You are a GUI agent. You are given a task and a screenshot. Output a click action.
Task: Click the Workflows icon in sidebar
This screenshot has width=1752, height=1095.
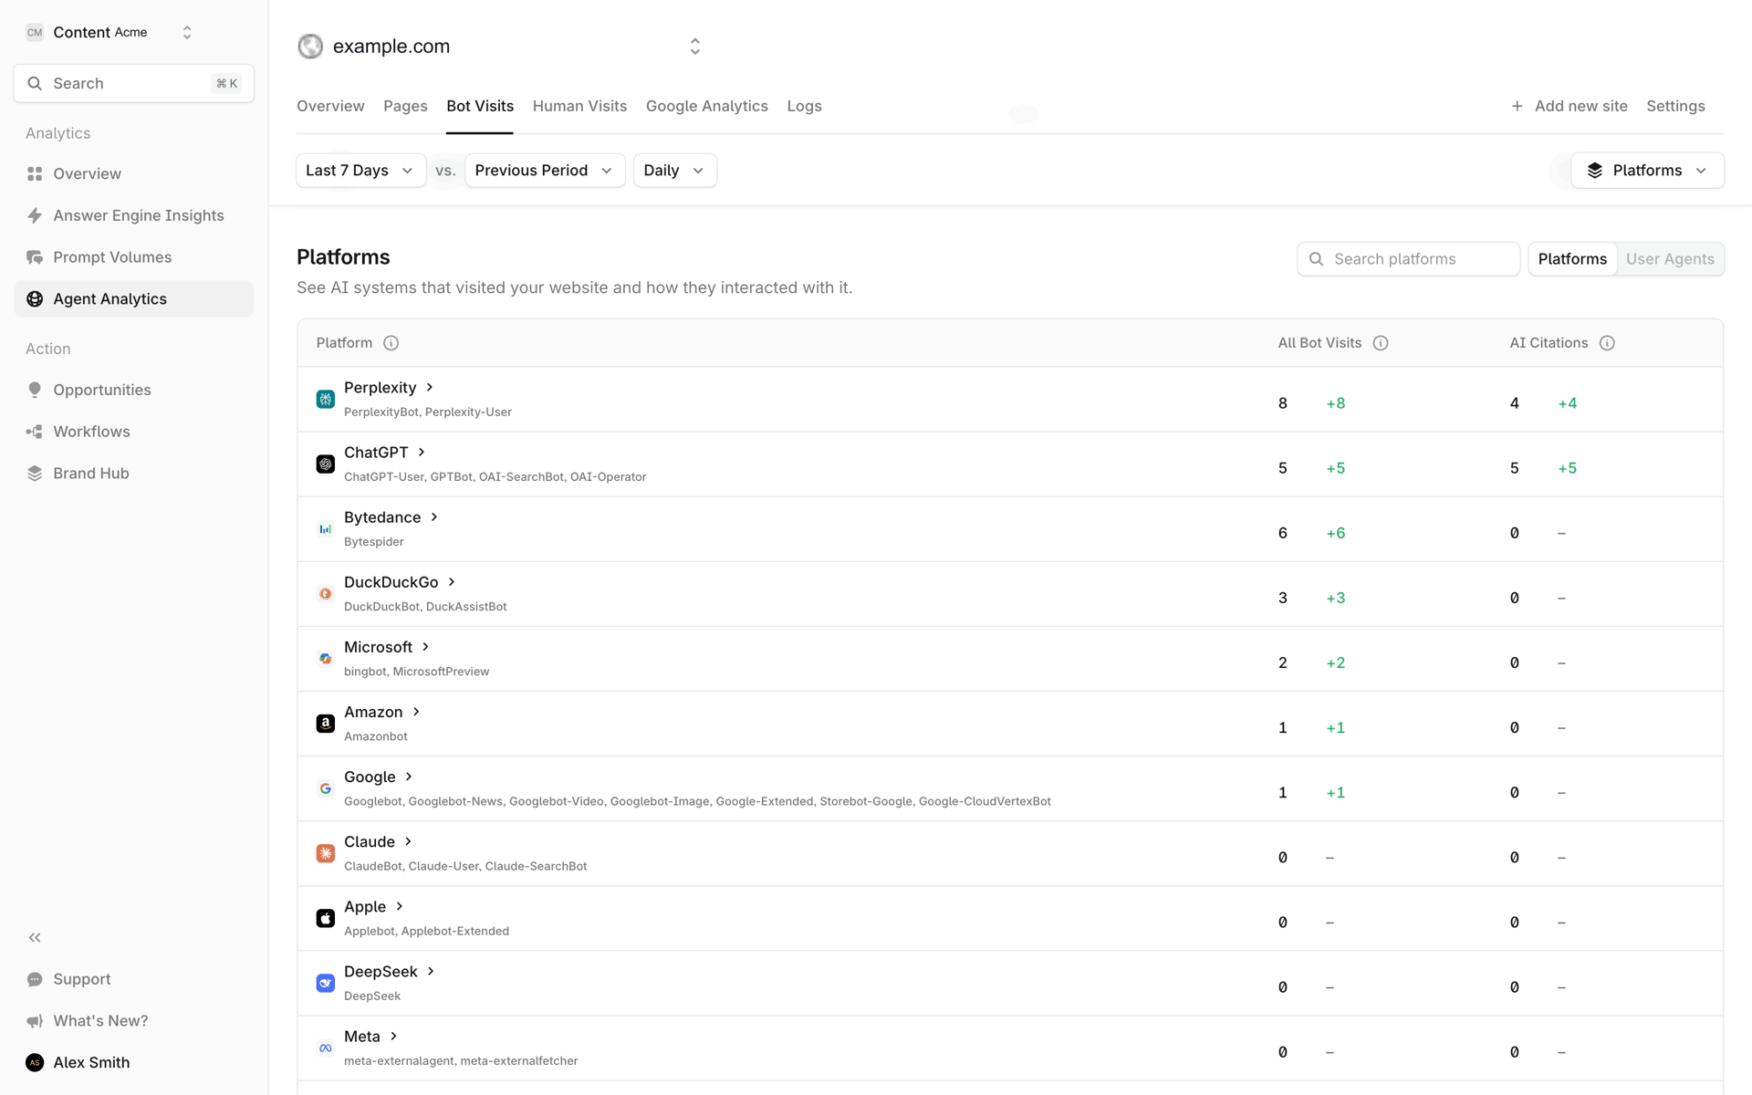click(x=35, y=432)
